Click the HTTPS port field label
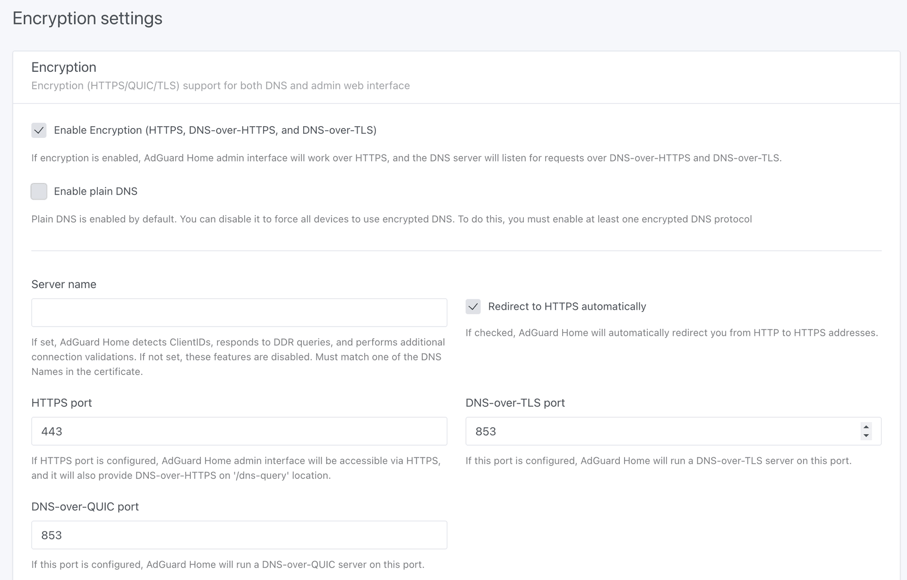The height and width of the screenshot is (580, 907). 61,403
